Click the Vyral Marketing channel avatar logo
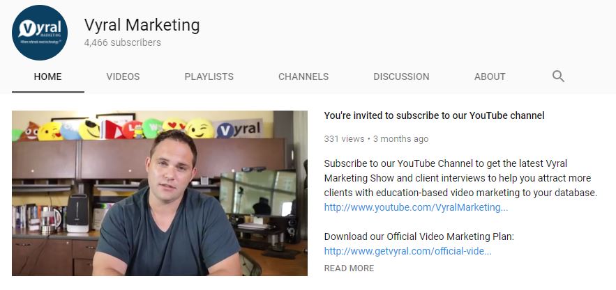Image resolution: width=616 pixels, height=290 pixels. (40, 33)
